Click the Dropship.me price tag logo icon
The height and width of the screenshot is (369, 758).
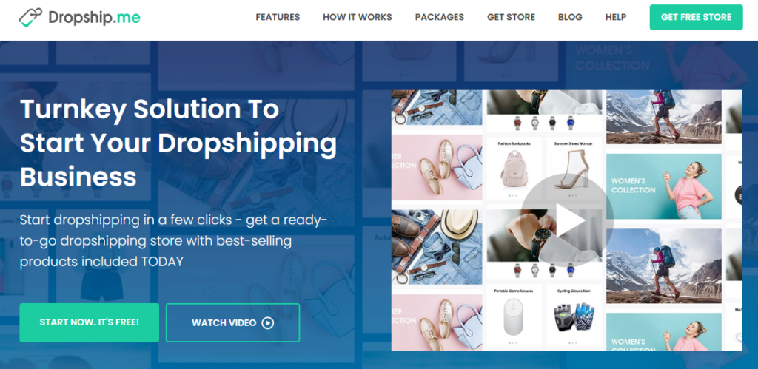[x=30, y=18]
